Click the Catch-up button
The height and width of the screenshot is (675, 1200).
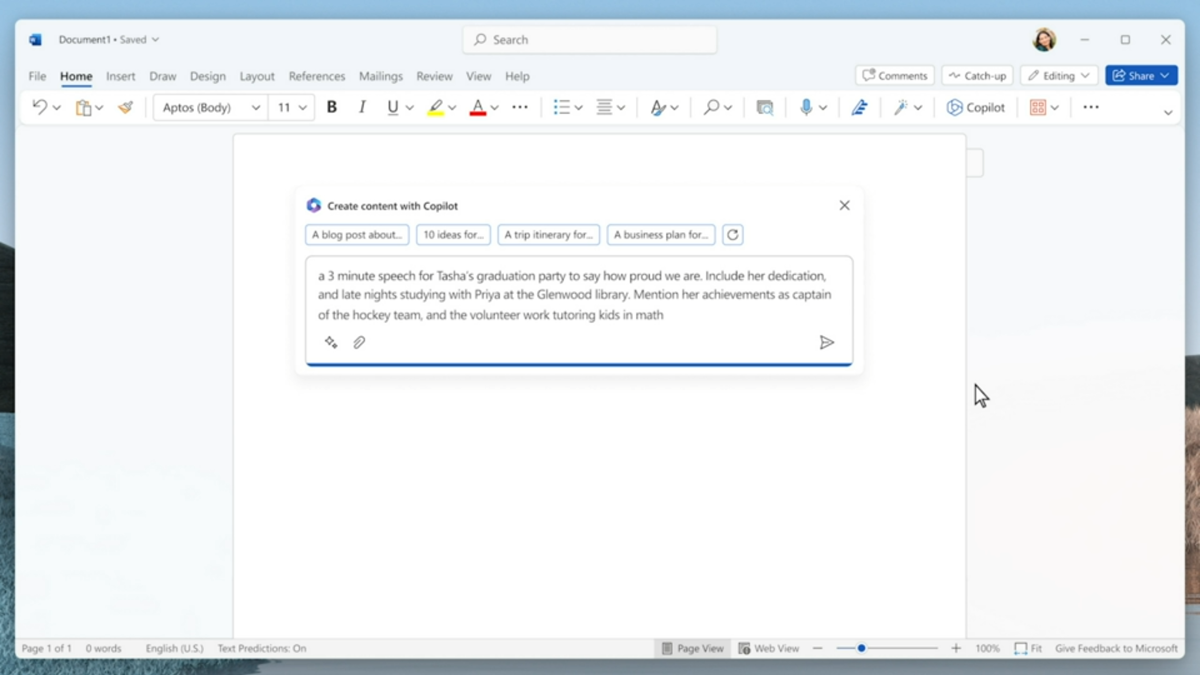(x=977, y=75)
